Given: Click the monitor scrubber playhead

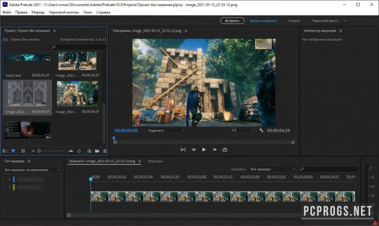Looking at the screenshot, I should (114, 139).
